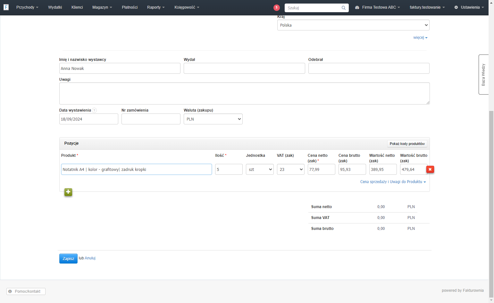This screenshot has height=303, width=494.
Task: Click the Zapisz button
Action: (x=68, y=258)
